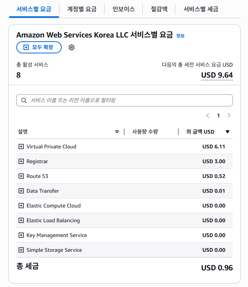Click the Route 53 service name
This screenshot has width=248, height=287.
click(x=37, y=176)
